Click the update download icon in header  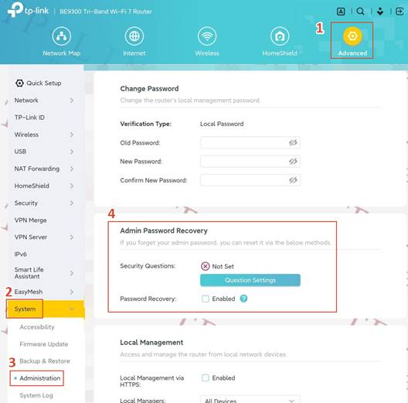[380, 11]
